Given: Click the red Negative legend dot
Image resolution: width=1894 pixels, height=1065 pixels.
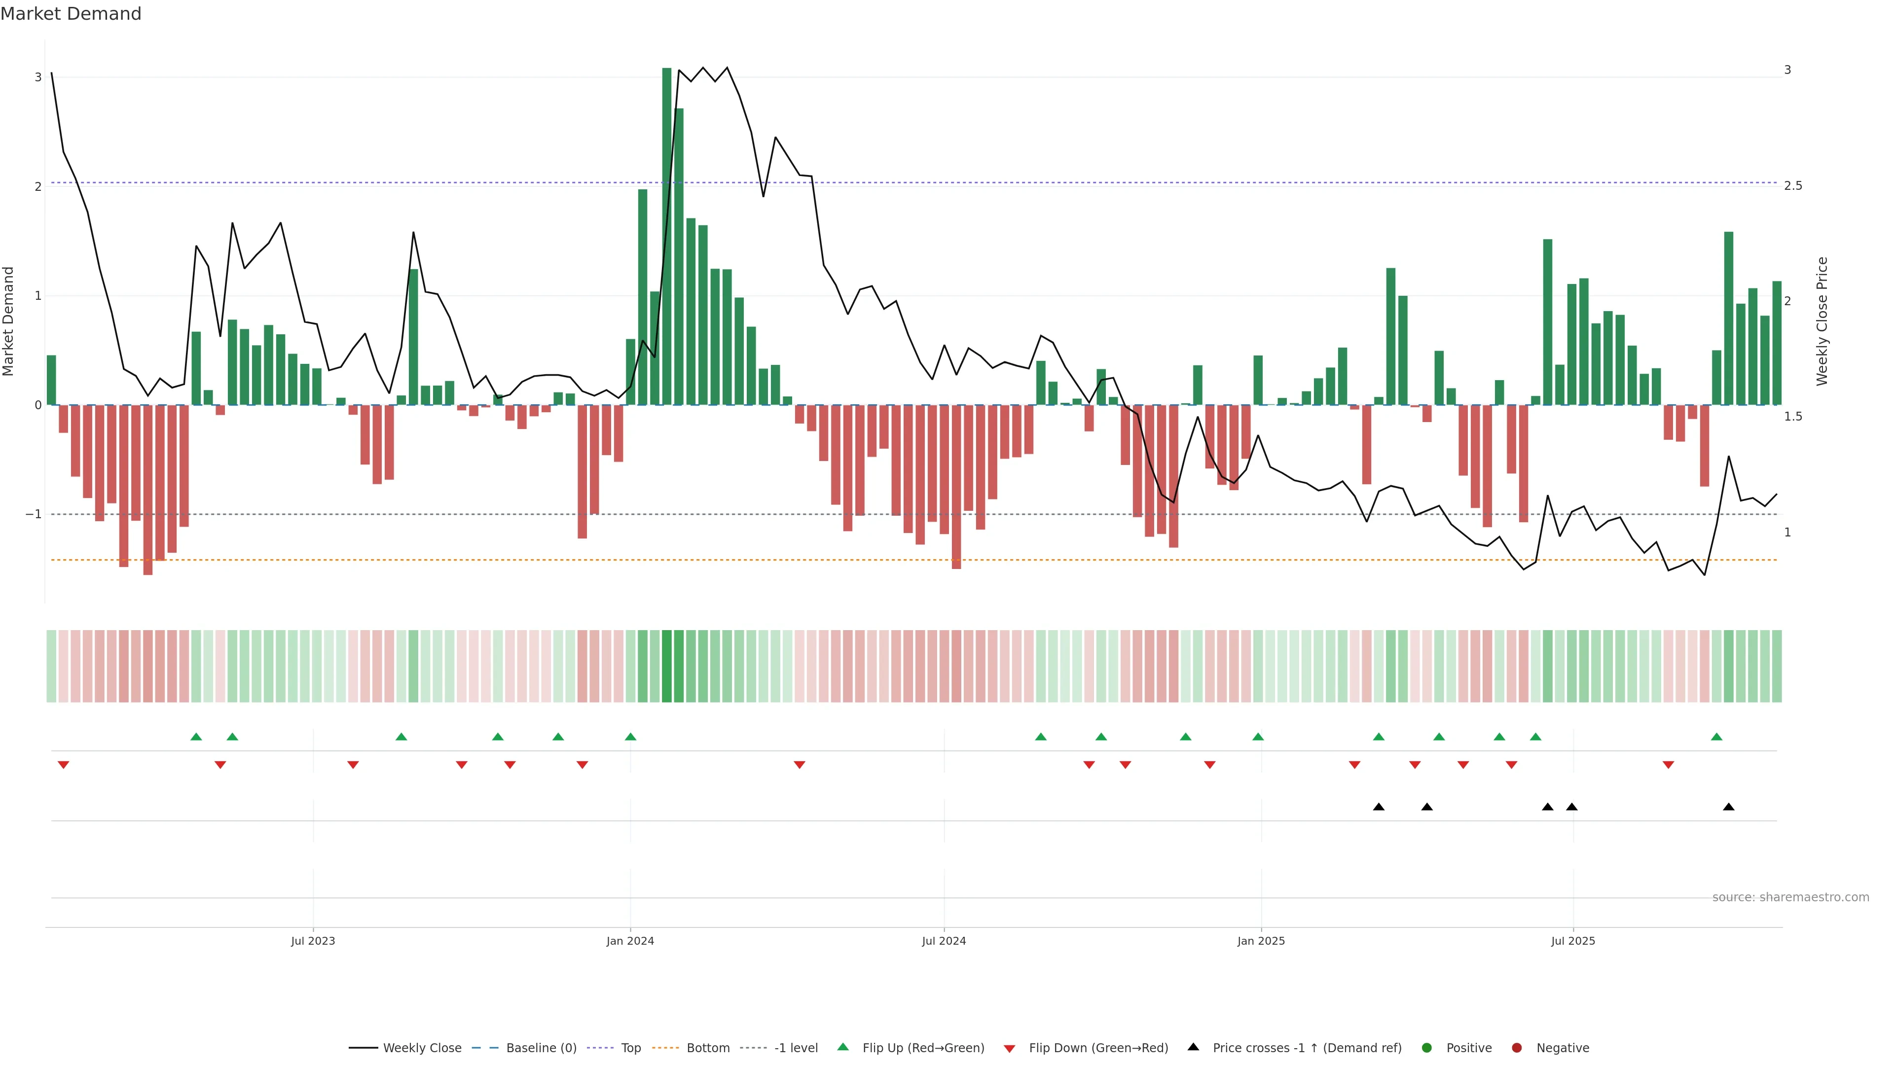Looking at the screenshot, I should [x=1517, y=1048].
